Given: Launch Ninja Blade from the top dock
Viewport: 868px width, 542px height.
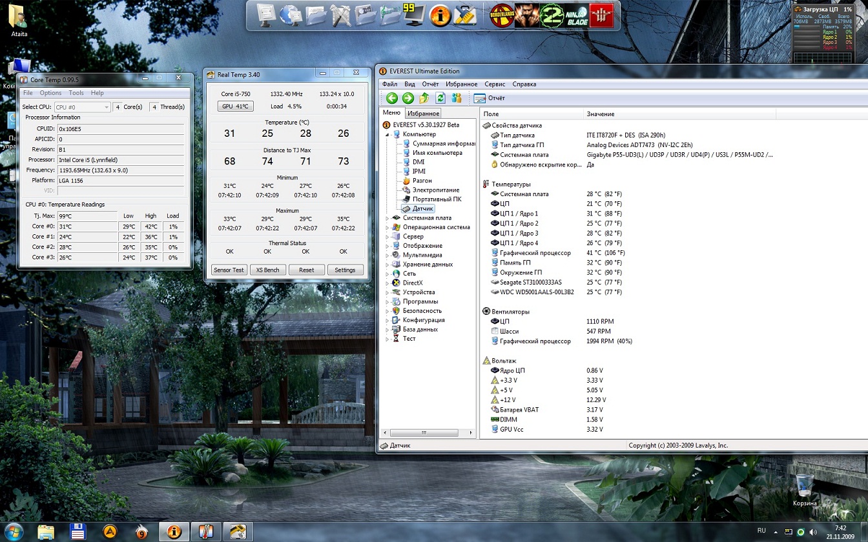Looking at the screenshot, I should coord(577,15).
